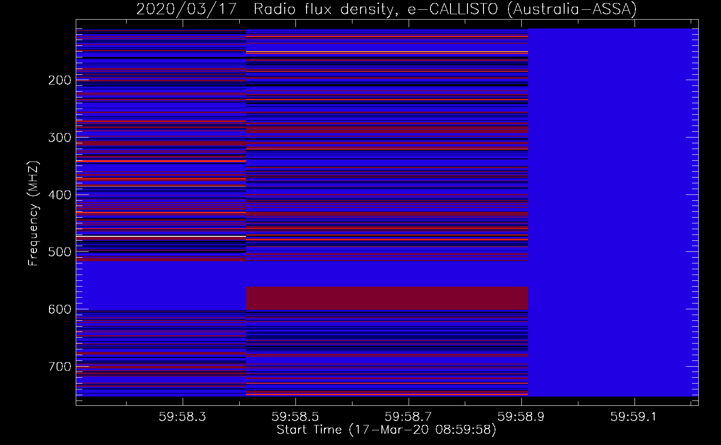Image resolution: width=721 pixels, height=445 pixels.
Task: Click the 59:59.1 time tick label
Action: point(634,417)
